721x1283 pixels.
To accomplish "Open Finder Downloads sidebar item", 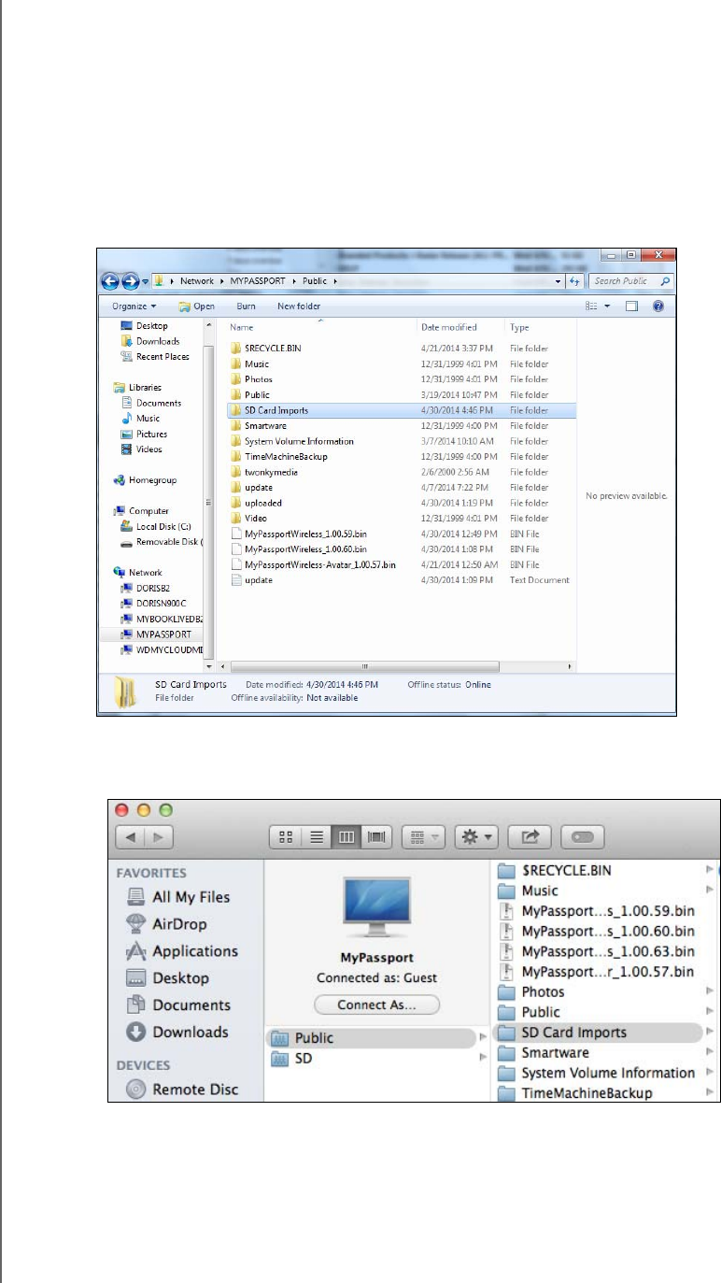I will click(x=177, y=1032).
